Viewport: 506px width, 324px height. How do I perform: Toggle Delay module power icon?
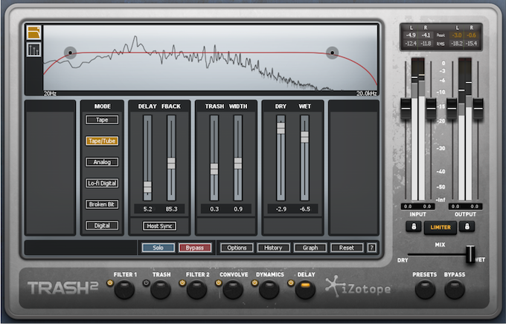pos(291,283)
